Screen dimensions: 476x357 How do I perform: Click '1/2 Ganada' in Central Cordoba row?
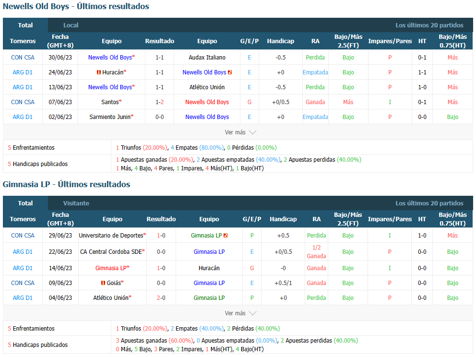[x=316, y=251]
